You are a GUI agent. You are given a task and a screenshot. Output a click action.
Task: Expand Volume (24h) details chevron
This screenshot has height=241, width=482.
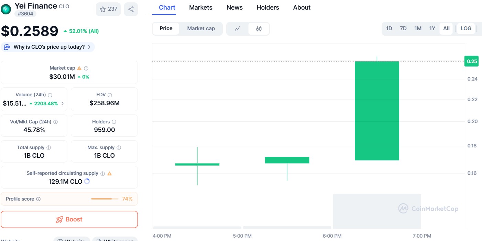[63, 103]
